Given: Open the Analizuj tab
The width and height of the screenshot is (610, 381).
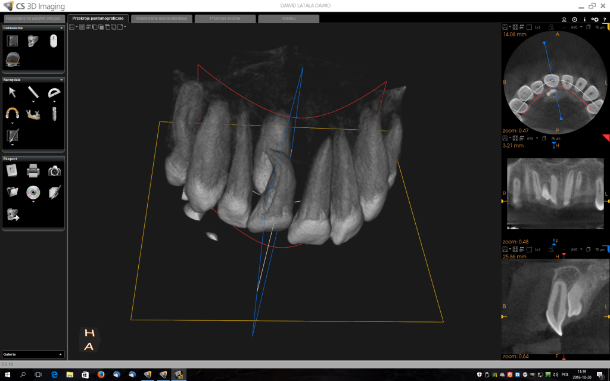Looking at the screenshot, I should (288, 18).
